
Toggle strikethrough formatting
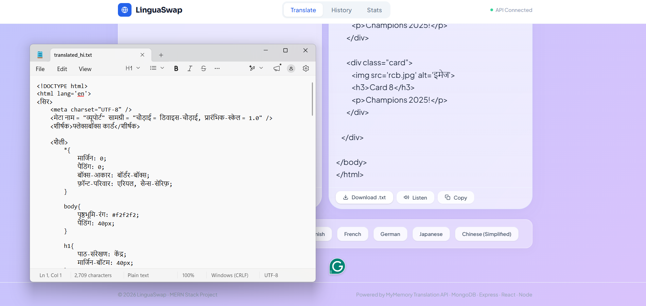pyautogui.click(x=204, y=68)
